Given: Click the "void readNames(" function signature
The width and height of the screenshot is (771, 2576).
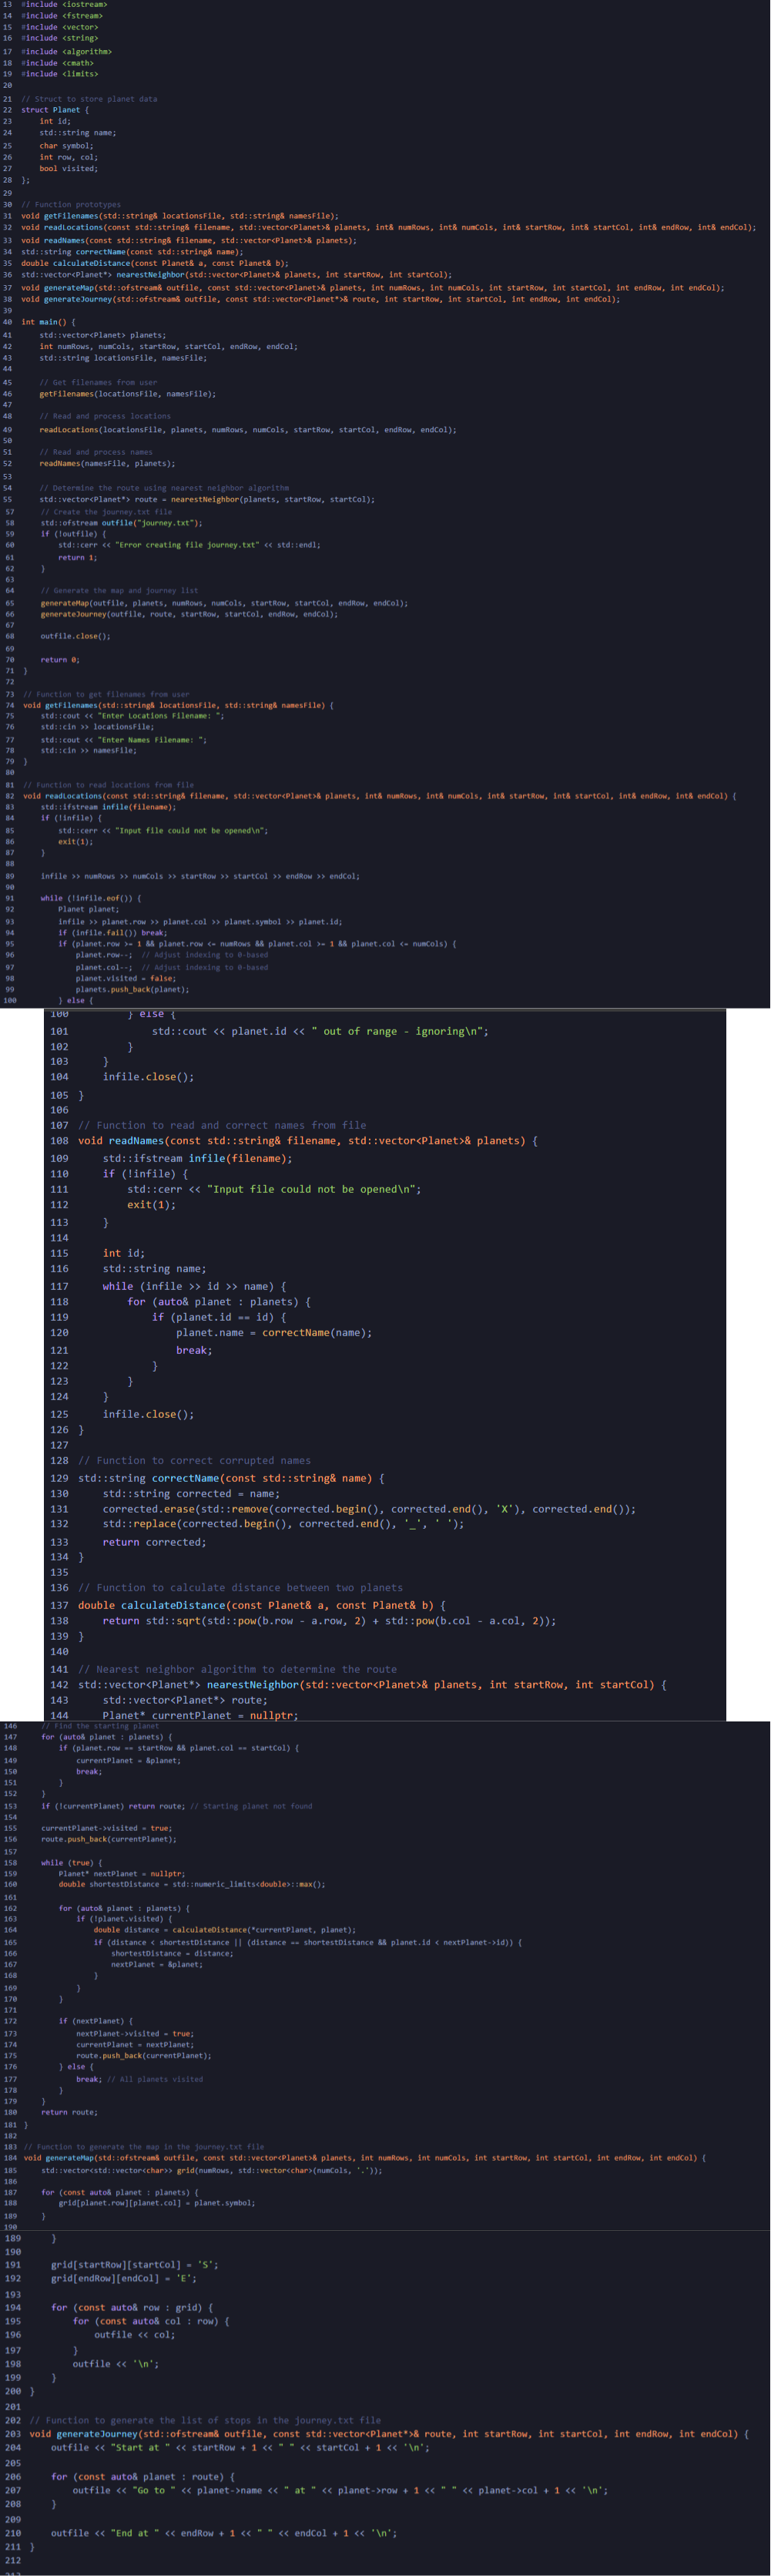Looking at the screenshot, I should [x=308, y=1141].
